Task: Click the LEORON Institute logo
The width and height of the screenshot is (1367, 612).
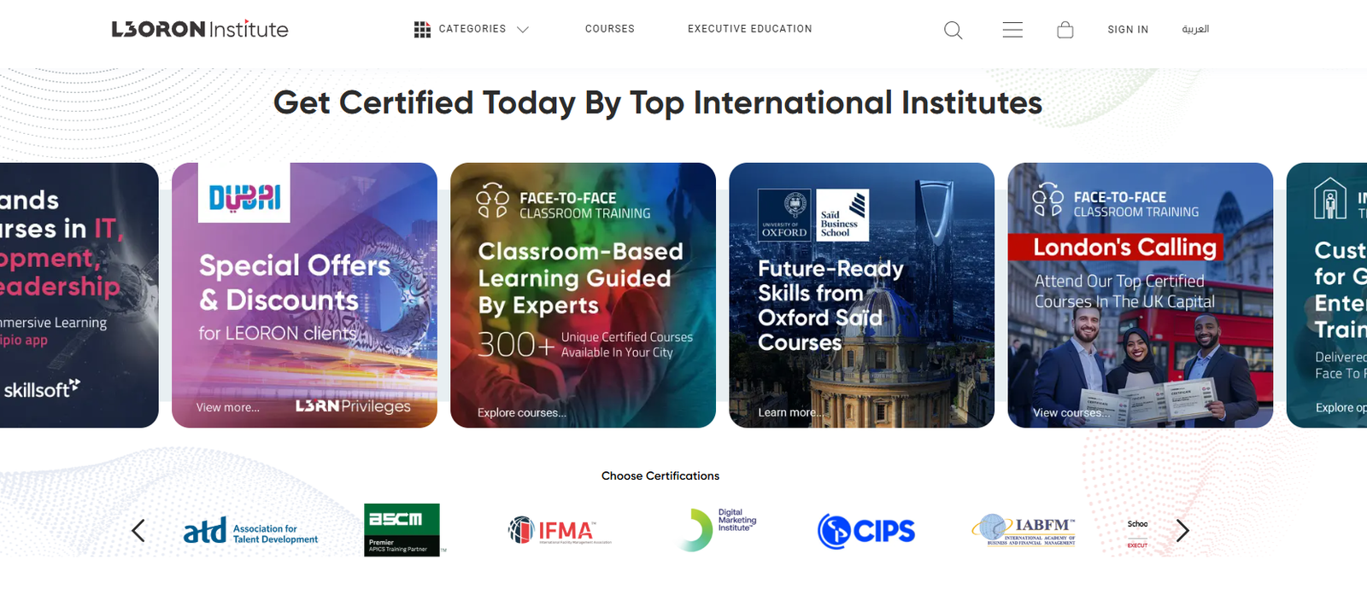Action: click(x=200, y=29)
